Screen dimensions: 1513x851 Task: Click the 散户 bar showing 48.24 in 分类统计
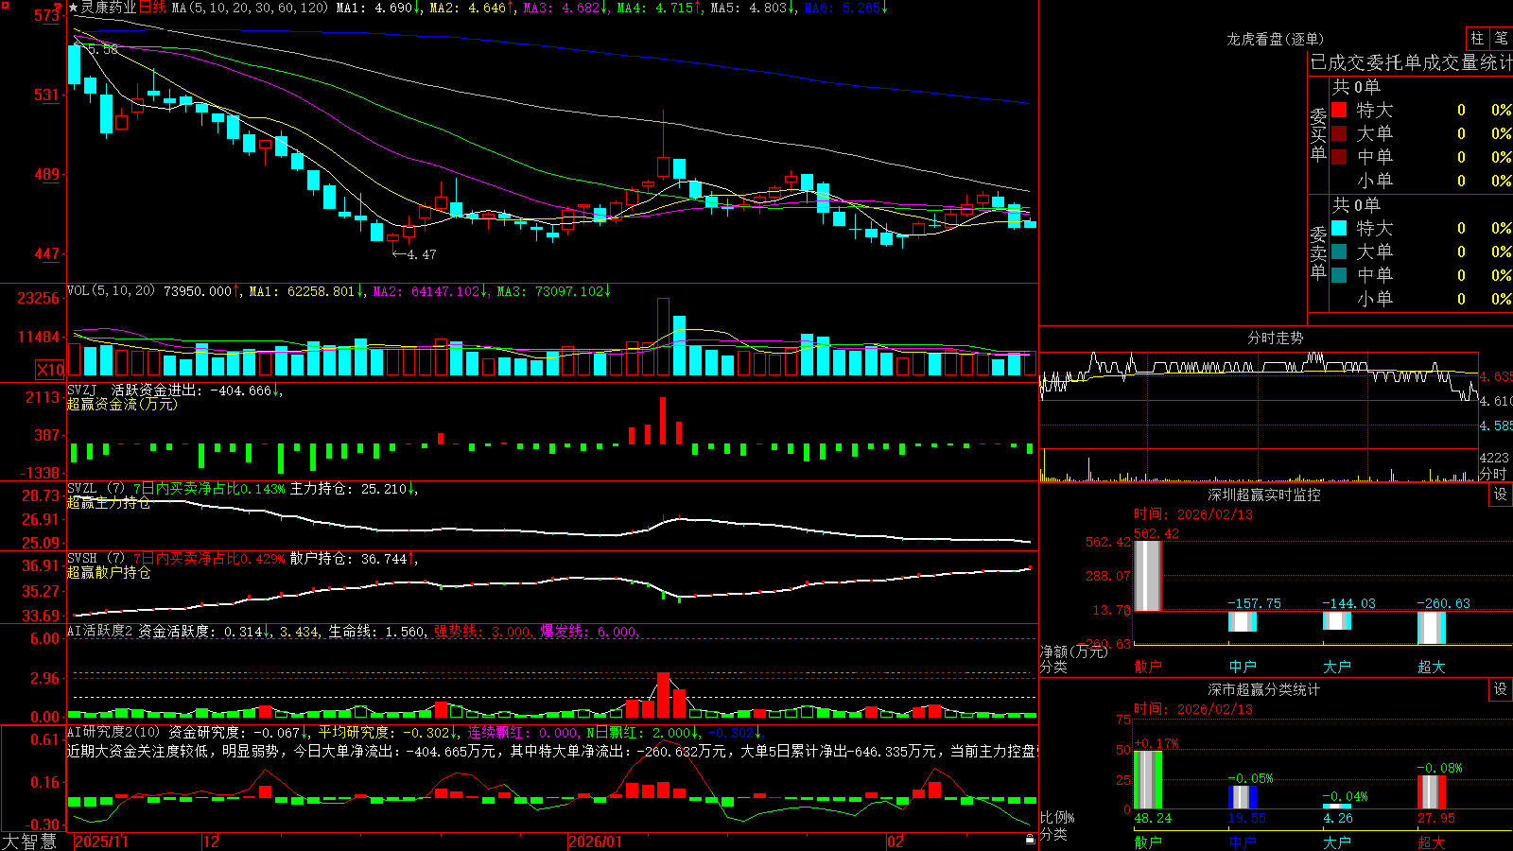click(1147, 780)
